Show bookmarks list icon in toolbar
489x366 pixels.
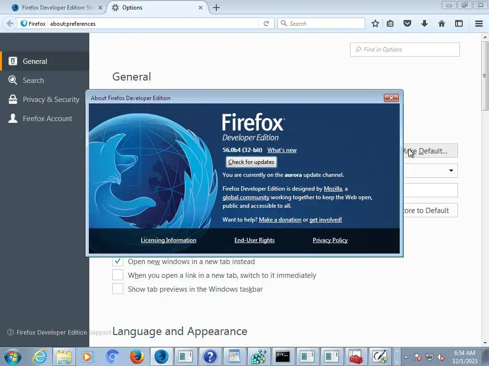tap(390, 24)
